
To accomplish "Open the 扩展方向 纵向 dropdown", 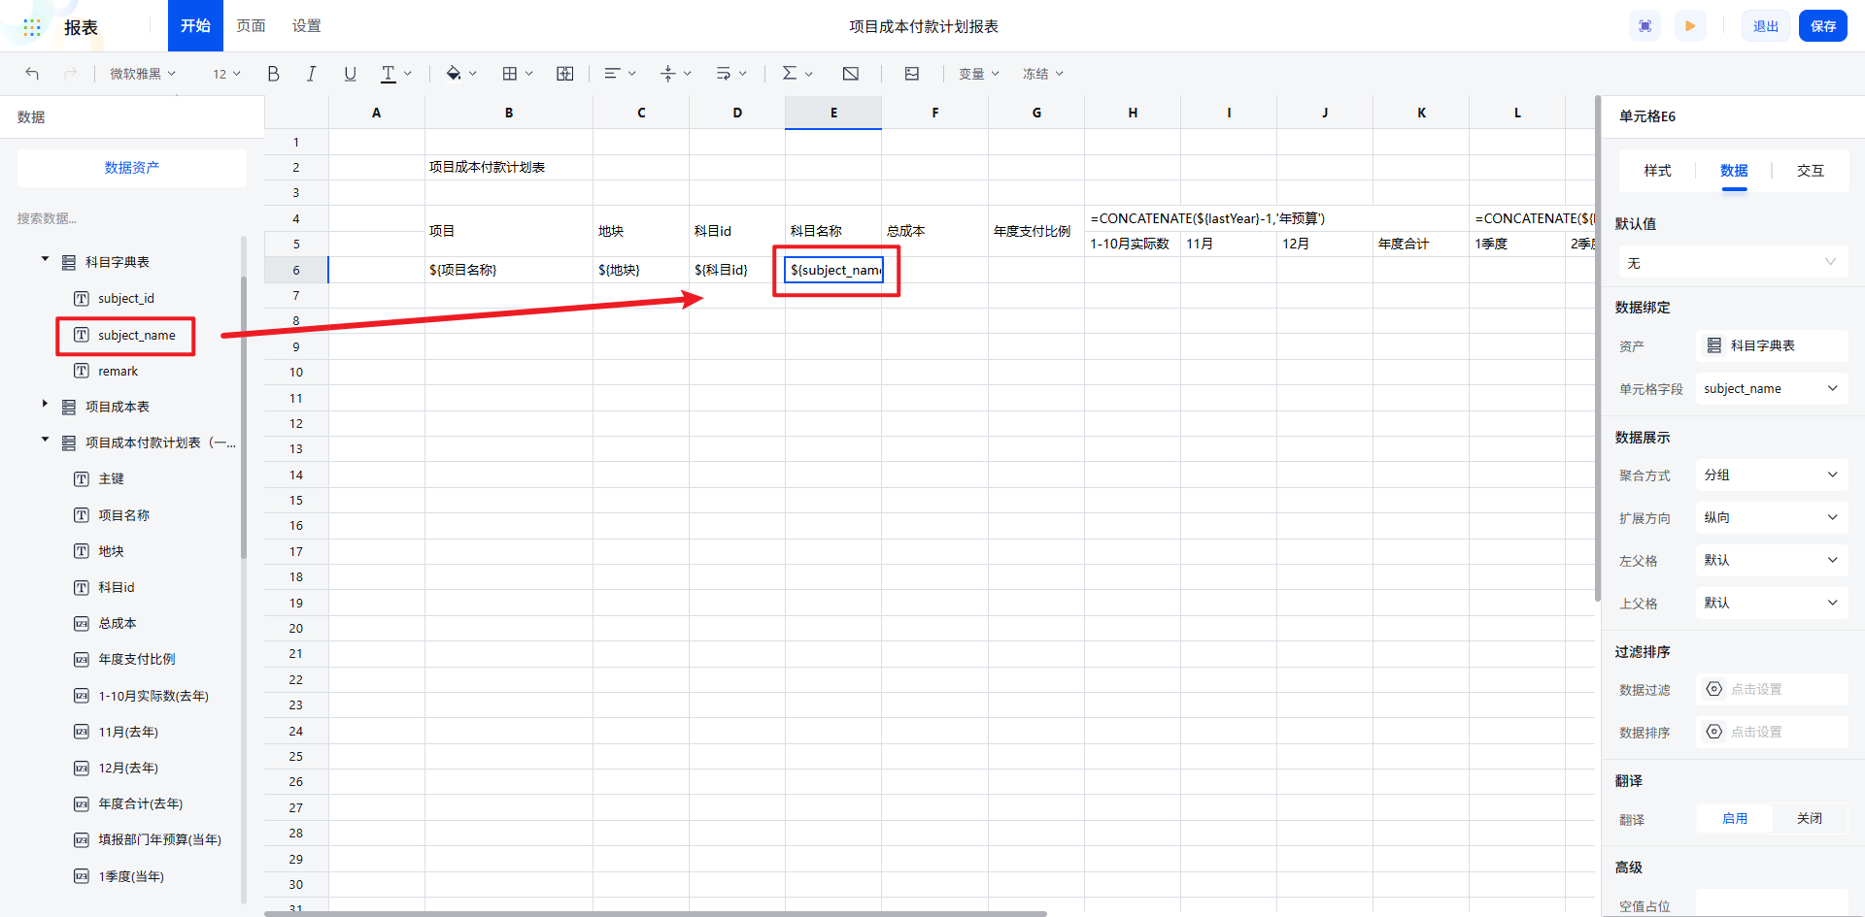I will point(1772,517).
